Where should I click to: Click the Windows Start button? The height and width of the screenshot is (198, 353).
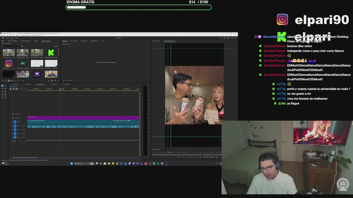point(72,163)
